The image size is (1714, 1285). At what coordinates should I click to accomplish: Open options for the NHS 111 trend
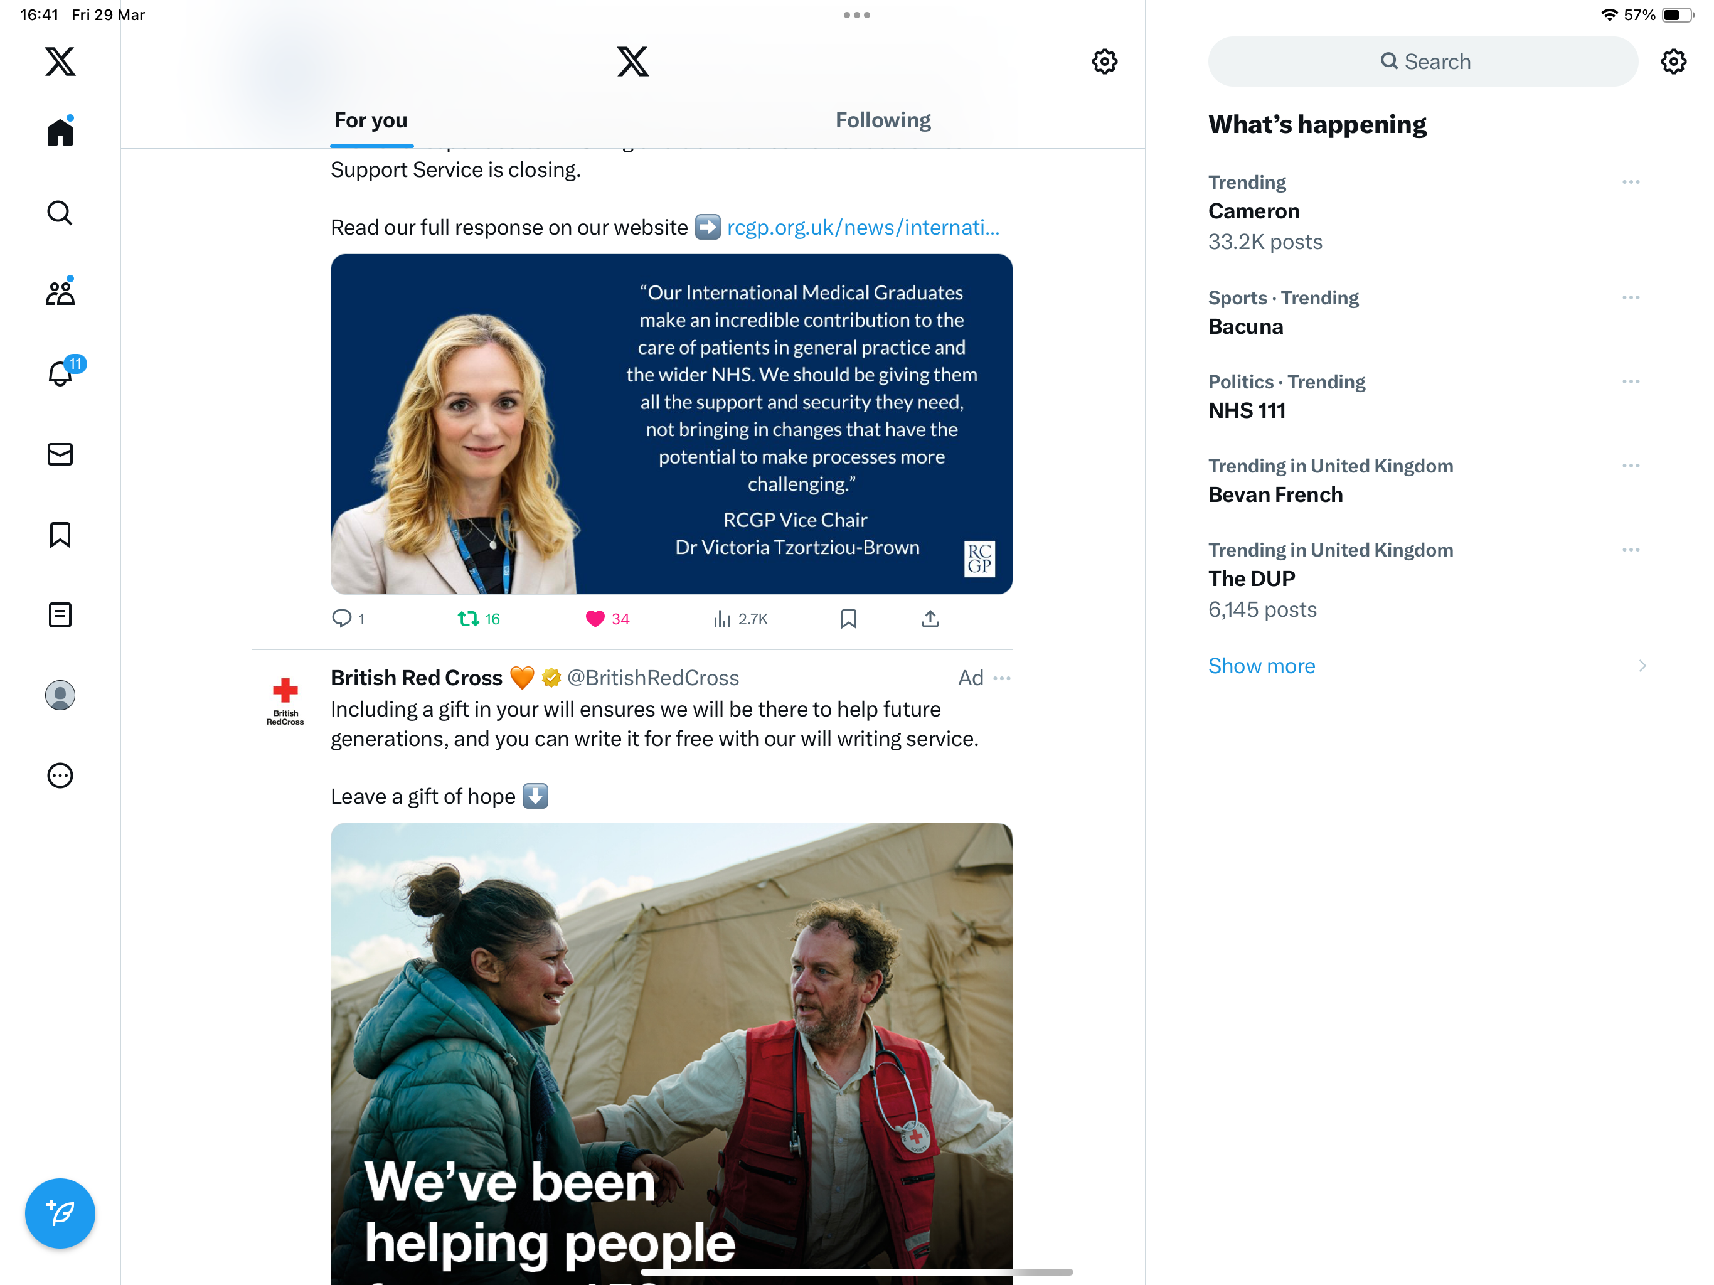1631,381
